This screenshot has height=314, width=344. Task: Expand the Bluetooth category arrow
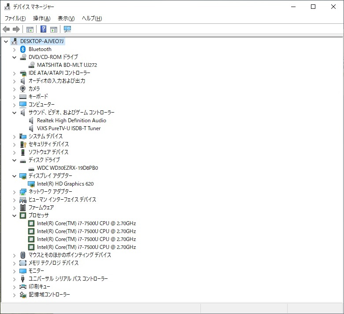[15, 49]
